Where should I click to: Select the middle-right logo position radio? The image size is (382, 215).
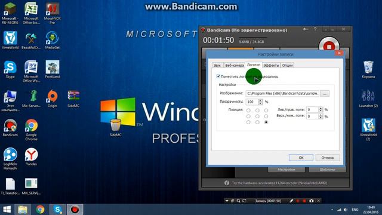[x=266, y=116]
